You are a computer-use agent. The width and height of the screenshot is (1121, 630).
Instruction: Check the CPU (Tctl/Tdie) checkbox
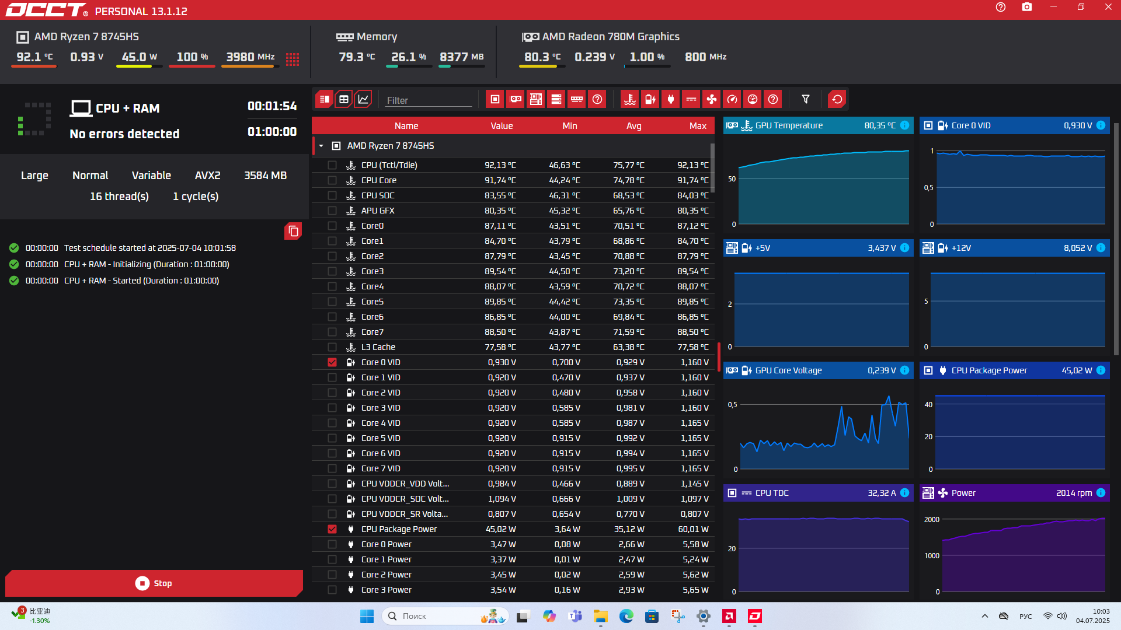332,165
